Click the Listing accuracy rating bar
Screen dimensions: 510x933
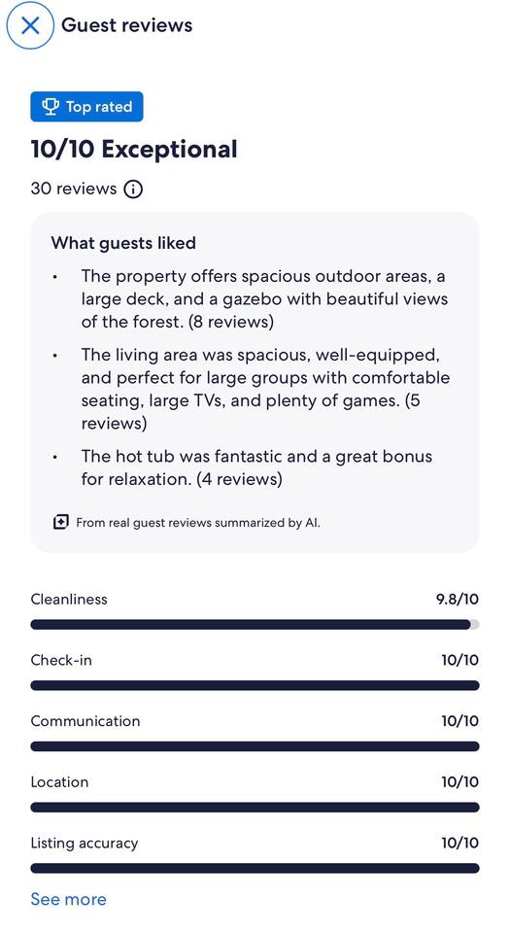point(255,868)
